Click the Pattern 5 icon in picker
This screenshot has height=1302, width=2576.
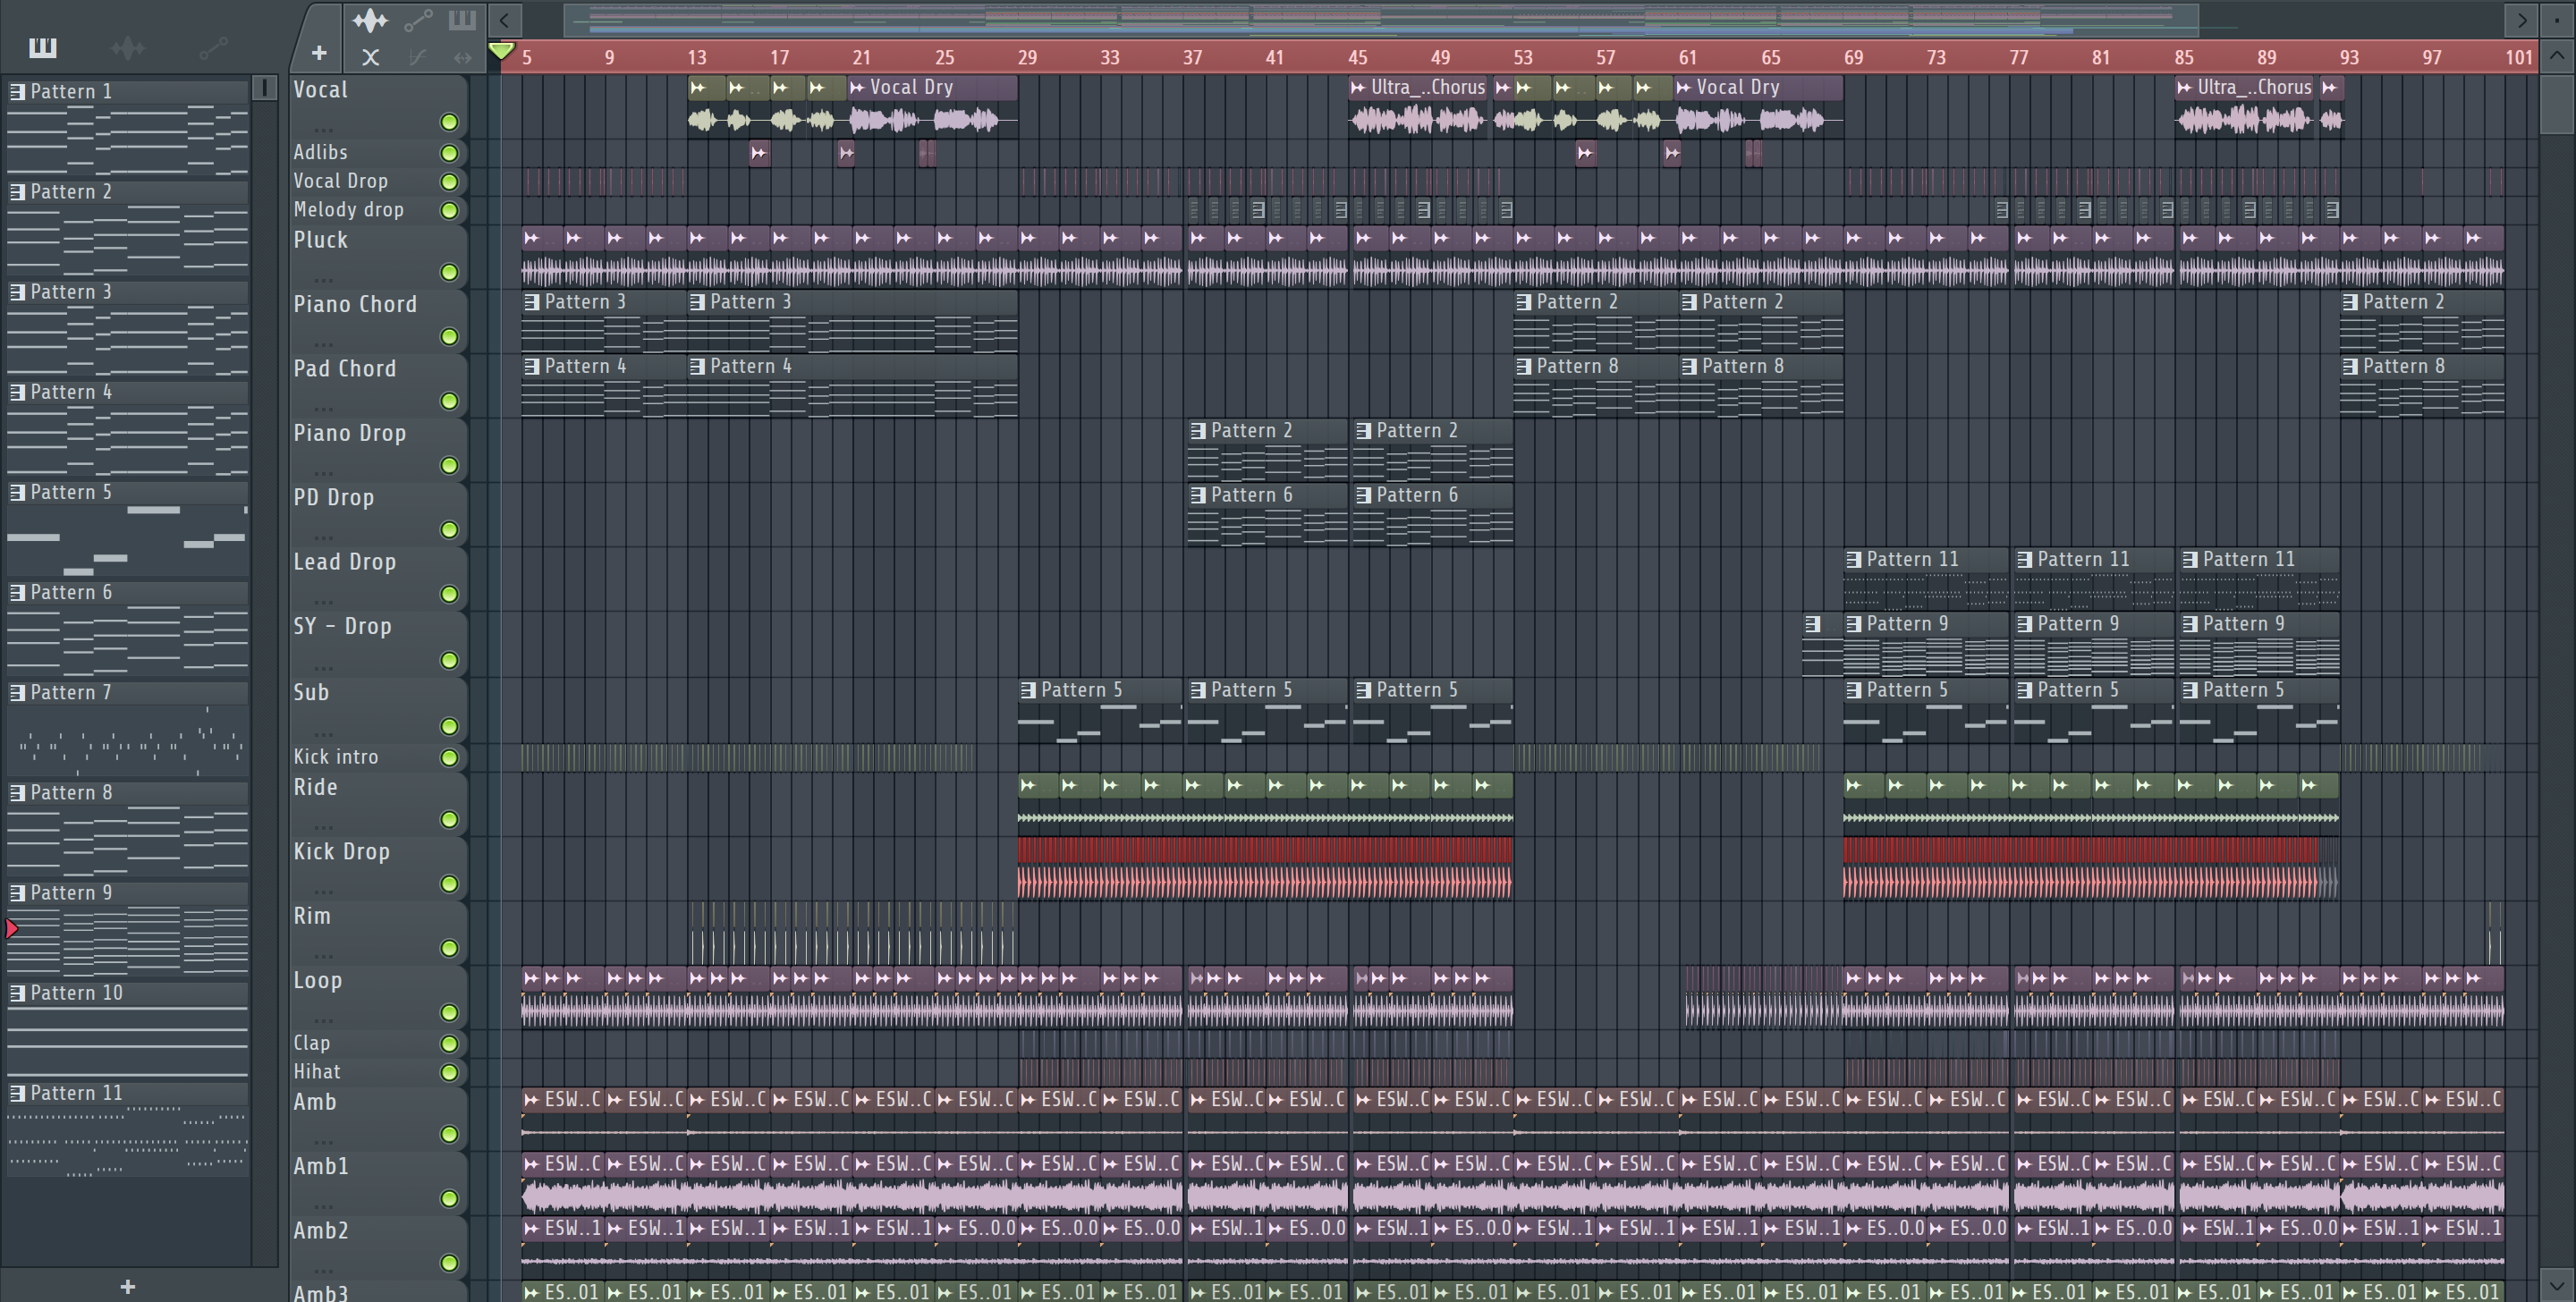[17, 492]
